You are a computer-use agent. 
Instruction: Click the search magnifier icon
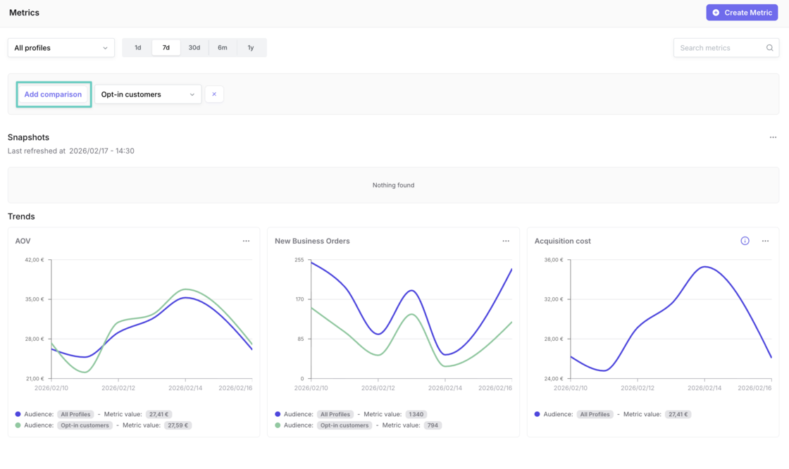pos(769,48)
